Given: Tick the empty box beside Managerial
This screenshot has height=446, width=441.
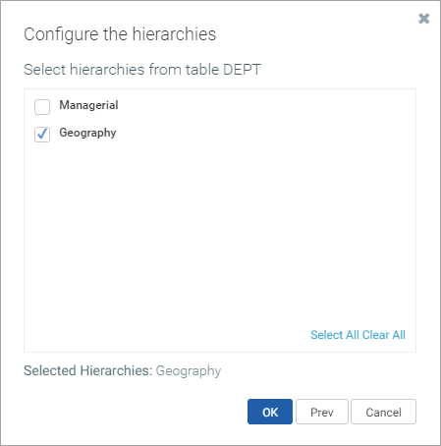Looking at the screenshot, I should click(42, 107).
